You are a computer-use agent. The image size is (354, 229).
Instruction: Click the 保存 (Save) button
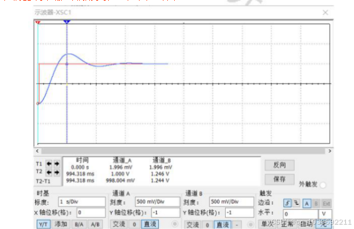[x=280, y=179]
